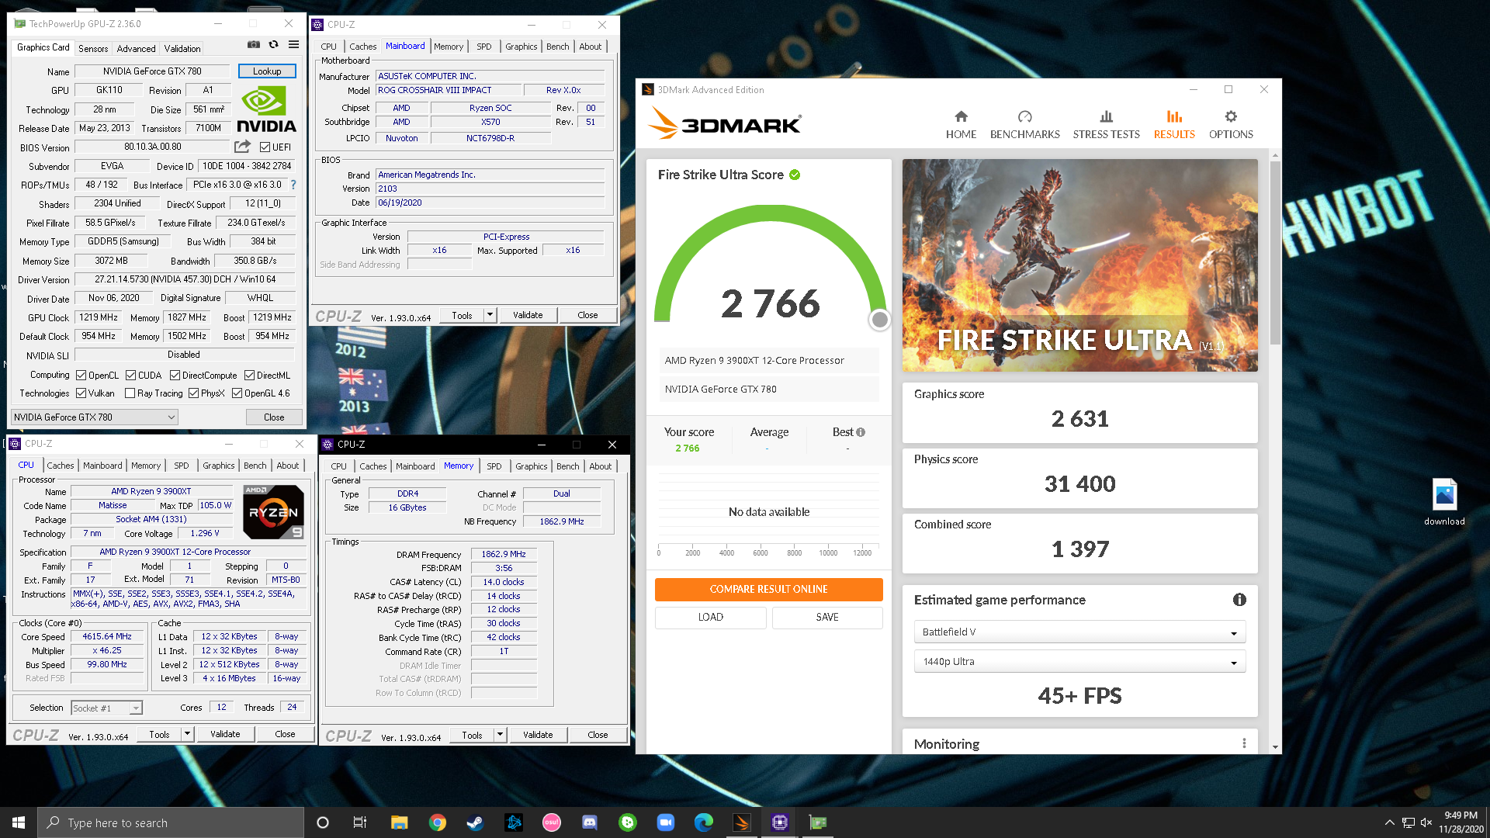Switch to GPU-Z Sensors tab
The width and height of the screenshot is (1490, 838).
pos(93,48)
